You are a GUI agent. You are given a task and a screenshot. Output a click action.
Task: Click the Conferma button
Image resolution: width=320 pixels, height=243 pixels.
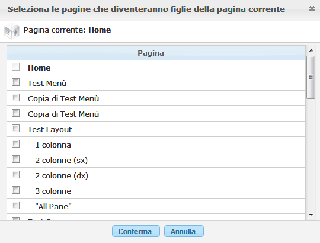136,231
